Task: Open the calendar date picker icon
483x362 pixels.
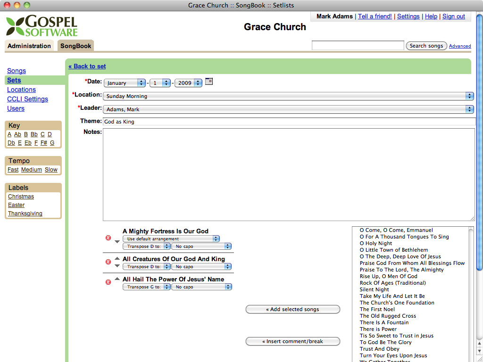Action: [x=209, y=81]
